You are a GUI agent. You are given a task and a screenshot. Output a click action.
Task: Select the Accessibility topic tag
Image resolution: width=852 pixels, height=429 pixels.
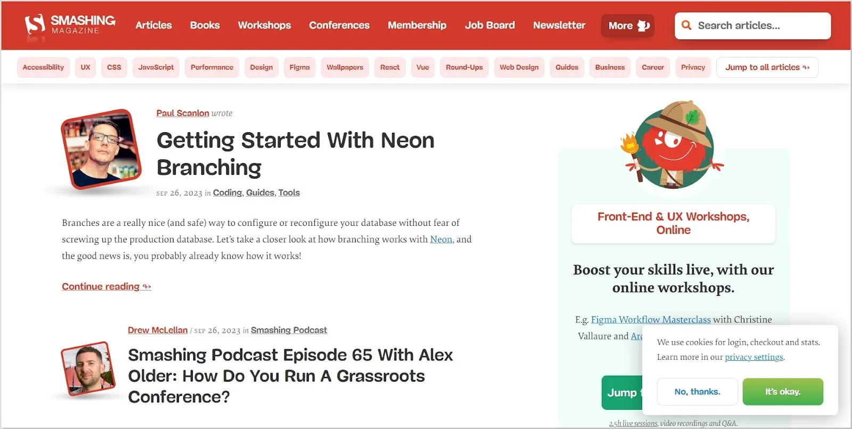43,67
